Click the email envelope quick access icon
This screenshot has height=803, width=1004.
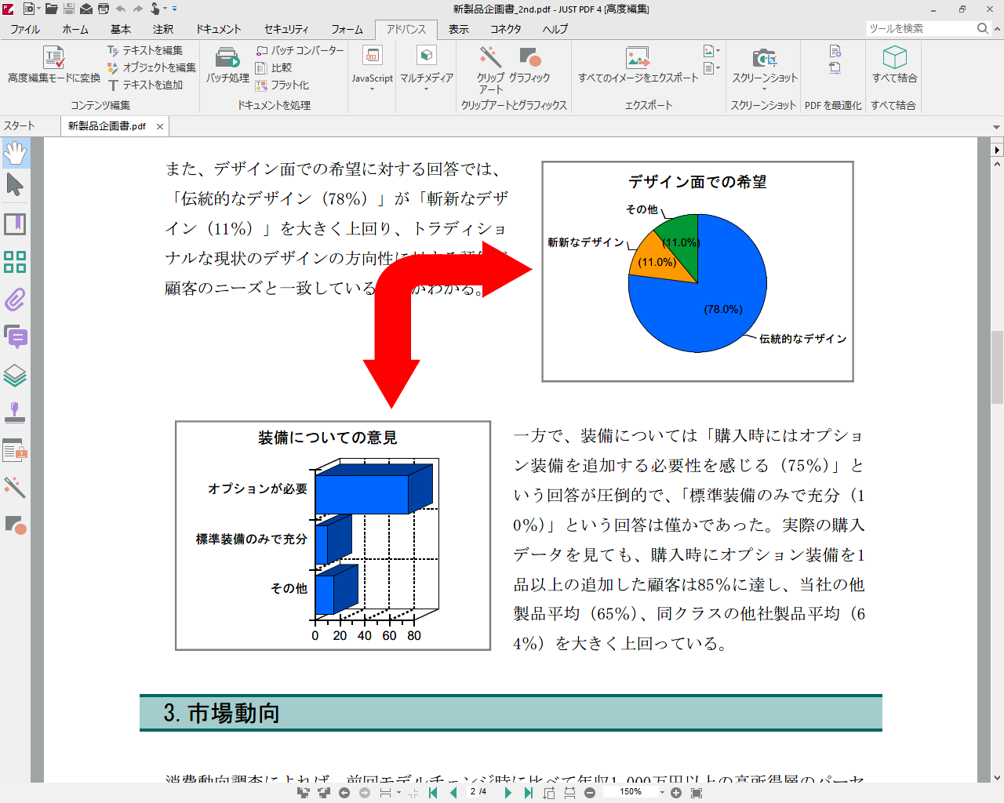point(86,9)
